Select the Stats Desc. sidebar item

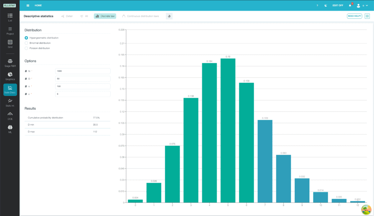(10, 90)
